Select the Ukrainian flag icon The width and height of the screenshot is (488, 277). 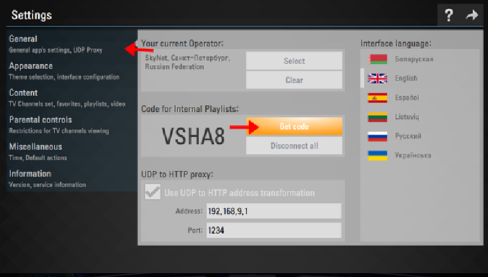[377, 155]
